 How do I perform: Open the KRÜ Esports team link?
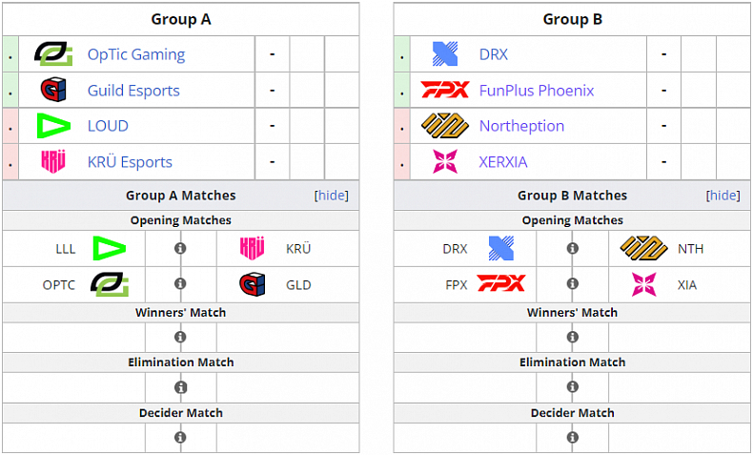coord(130,162)
